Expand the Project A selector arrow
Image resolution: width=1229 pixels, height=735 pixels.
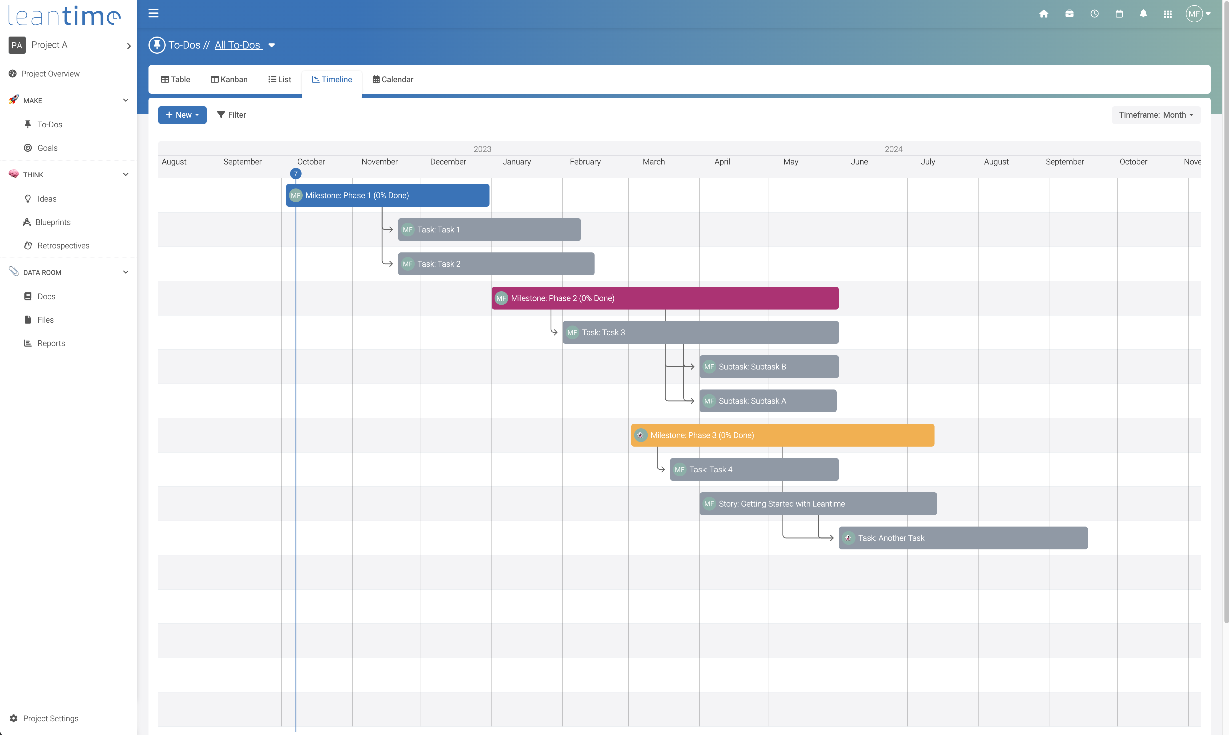coord(129,46)
